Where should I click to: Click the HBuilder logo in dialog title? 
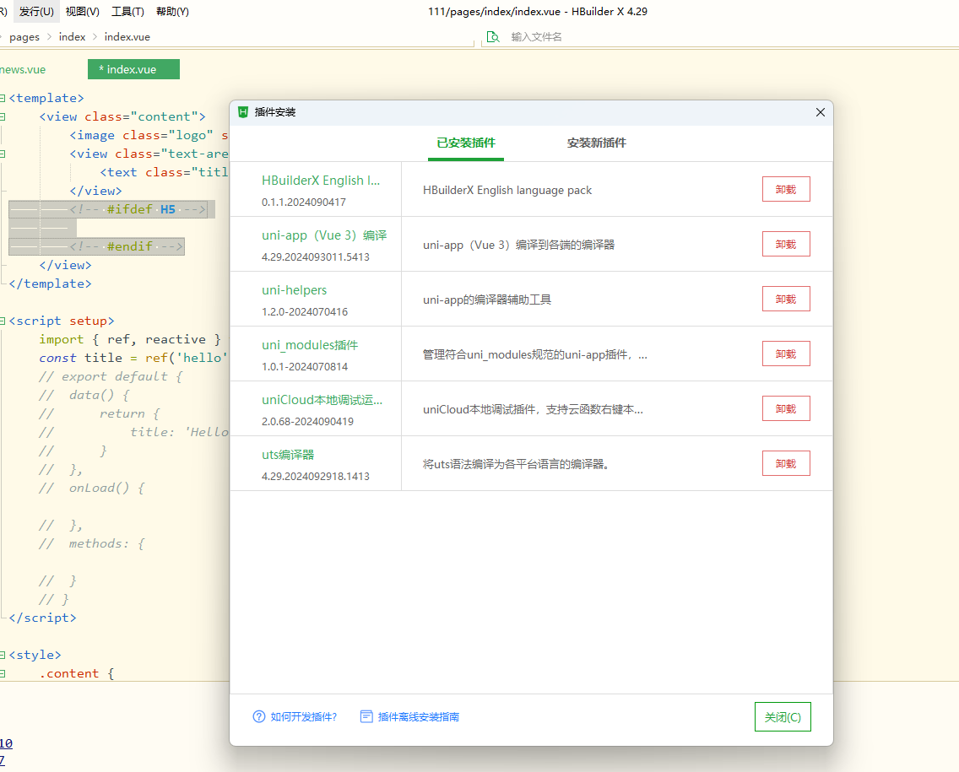click(243, 112)
